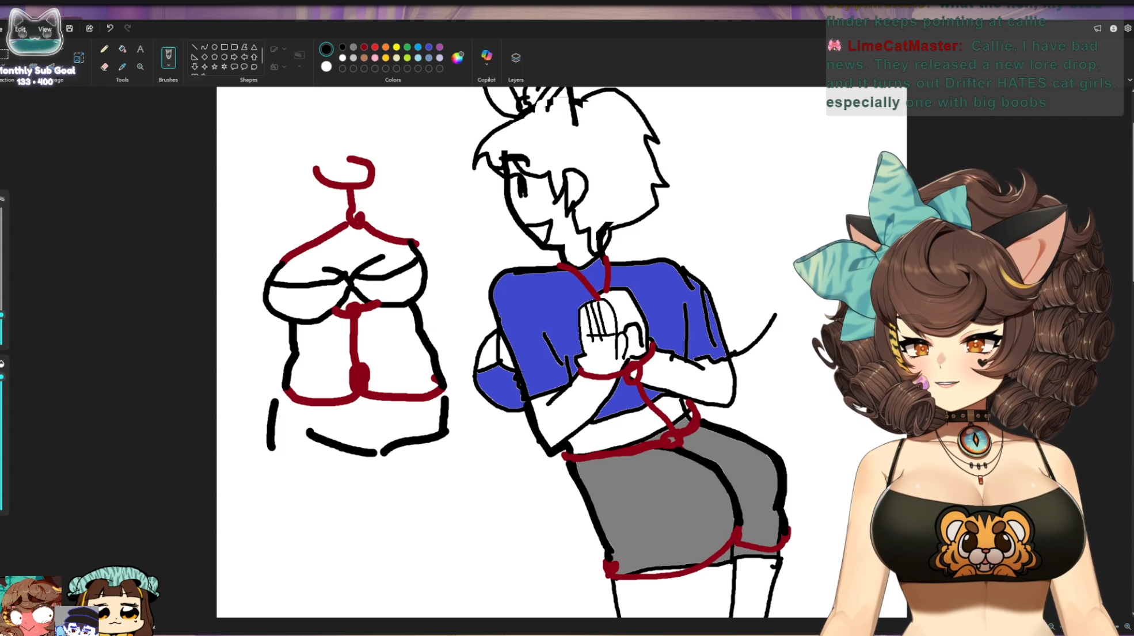1134x636 pixels.
Task: Select the Pencil tool
Action: click(x=104, y=49)
